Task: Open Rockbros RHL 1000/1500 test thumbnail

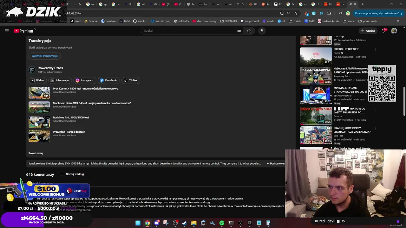Action: [x=39, y=122]
